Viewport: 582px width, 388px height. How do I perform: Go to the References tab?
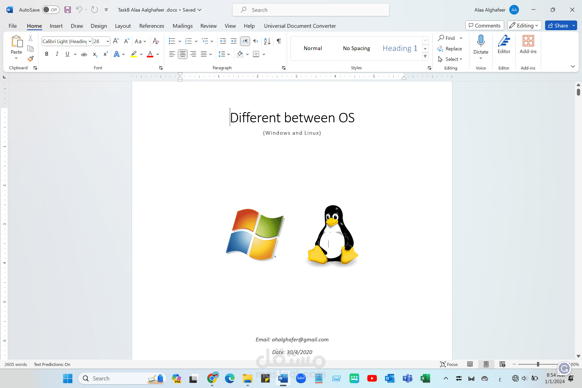point(151,26)
